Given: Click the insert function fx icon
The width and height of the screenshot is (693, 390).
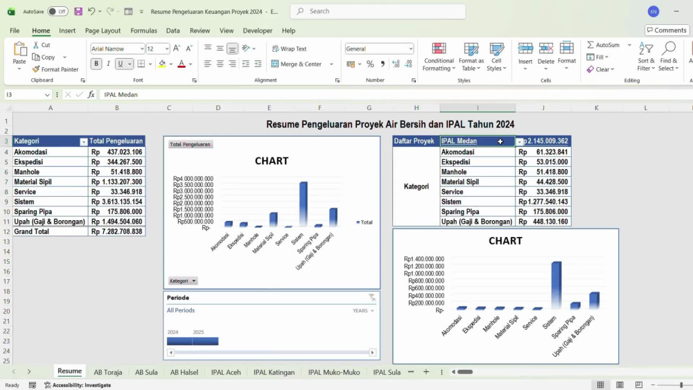Looking at the screenshot, I should click(91, 94).
